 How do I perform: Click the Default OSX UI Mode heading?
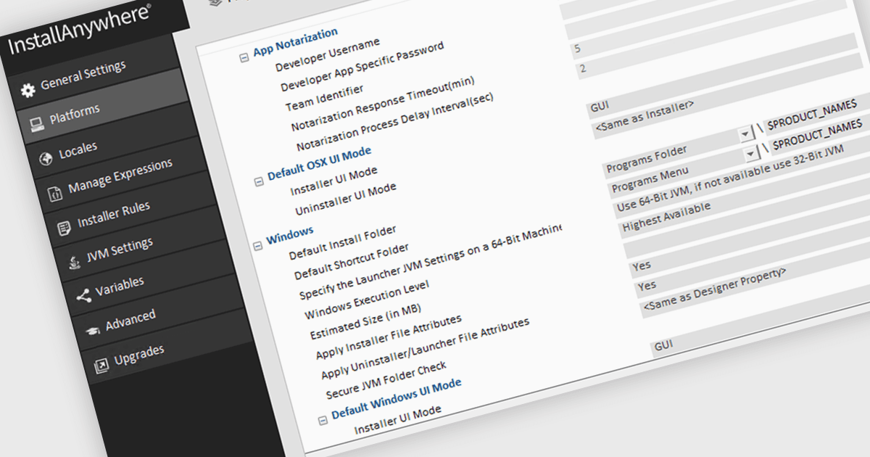click(x=319, y=164)
